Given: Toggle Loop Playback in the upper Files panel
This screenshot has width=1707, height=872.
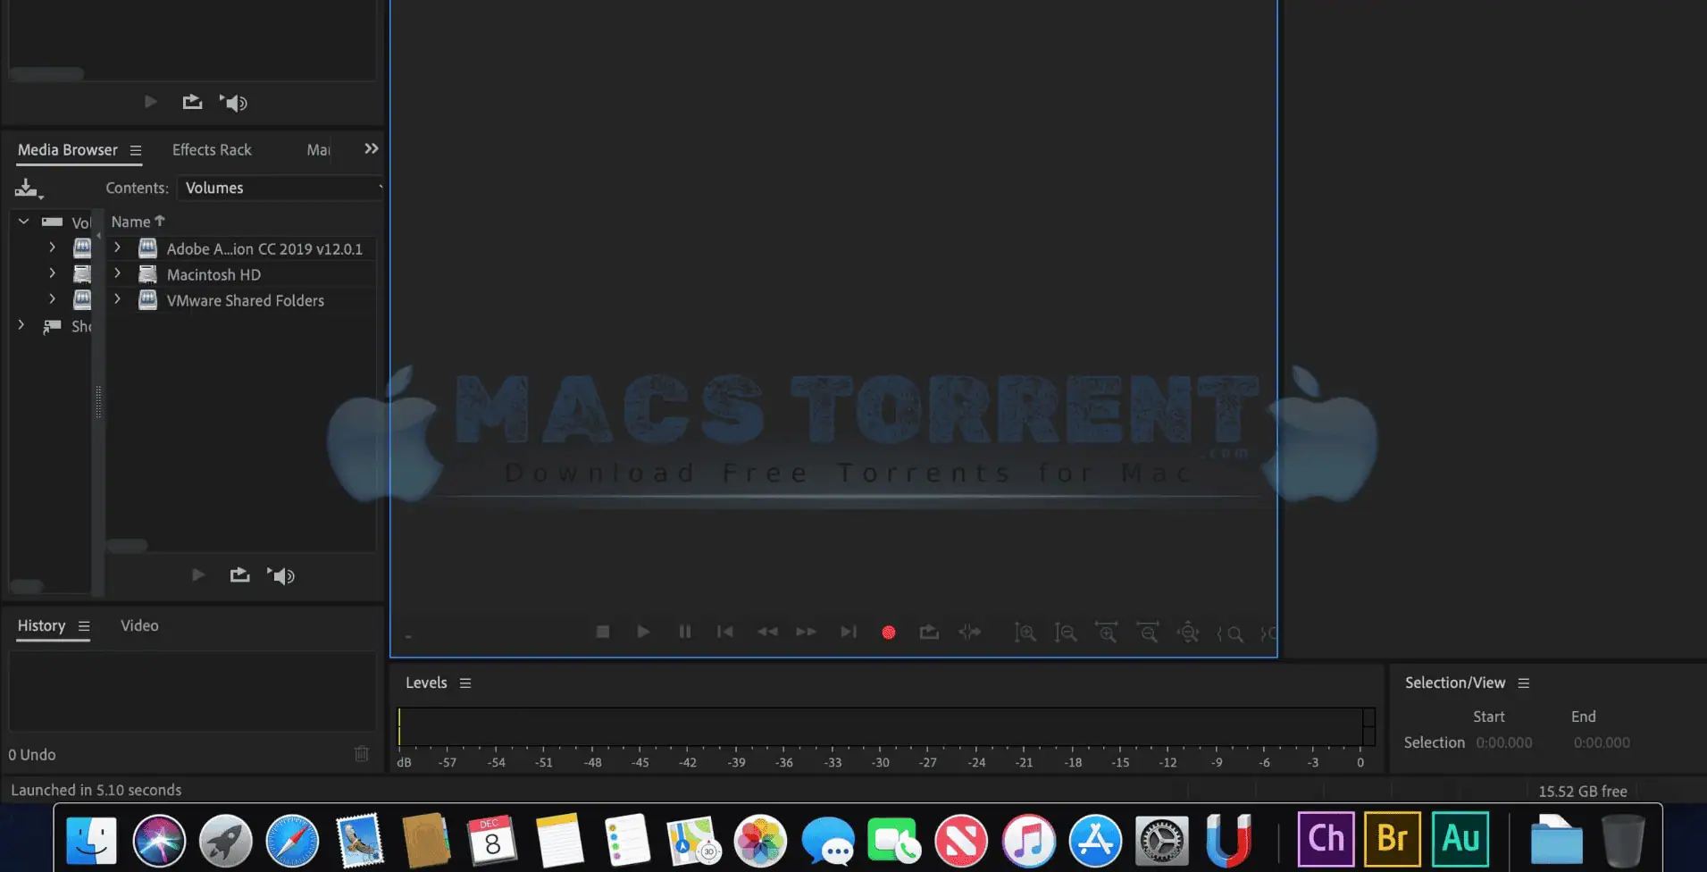Looking at the screenshot, I should point(192,102).
